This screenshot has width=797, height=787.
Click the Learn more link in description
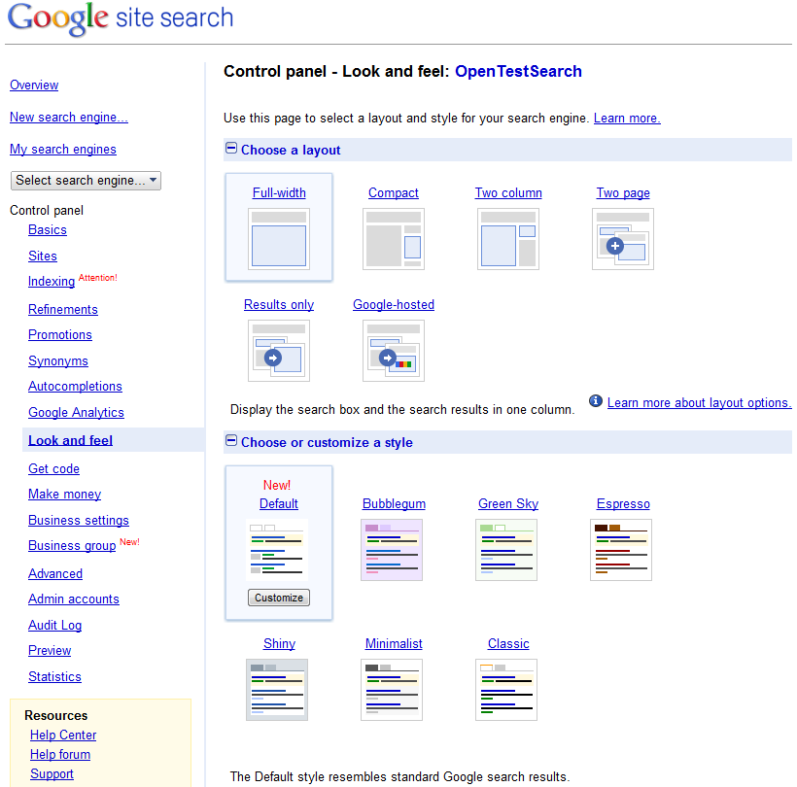point(627,118)
